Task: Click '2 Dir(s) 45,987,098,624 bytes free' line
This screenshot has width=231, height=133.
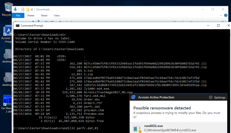Action: 72,121
